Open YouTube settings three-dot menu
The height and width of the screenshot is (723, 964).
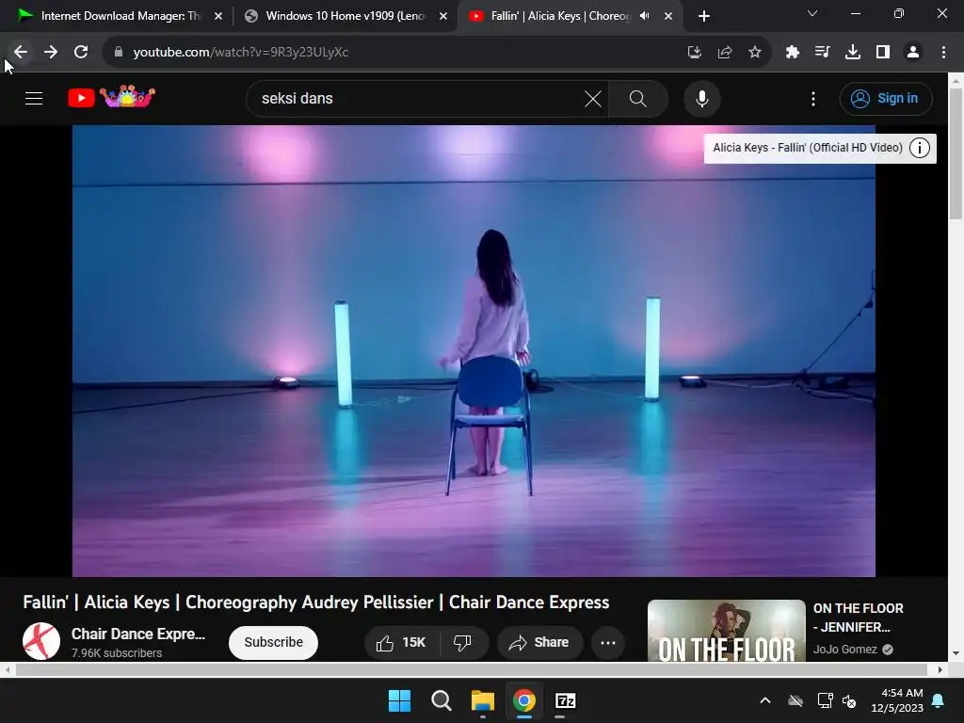point(813,98)
